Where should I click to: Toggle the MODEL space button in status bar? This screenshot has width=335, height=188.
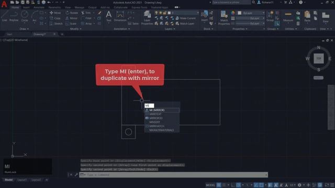[x=210, y=185]
